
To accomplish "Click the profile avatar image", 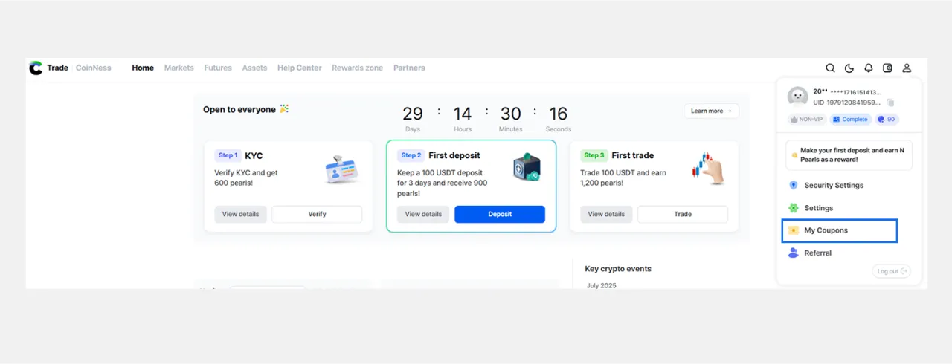I will point(798,97).
